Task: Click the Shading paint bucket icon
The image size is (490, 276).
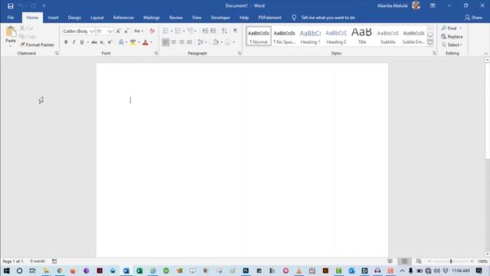Action: click(x=216, y=42)
